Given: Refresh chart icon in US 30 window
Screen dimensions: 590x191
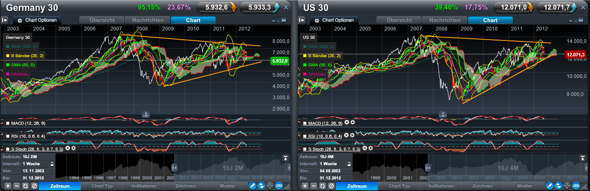Looking at the screenshot, I should [x=323, y=186].
